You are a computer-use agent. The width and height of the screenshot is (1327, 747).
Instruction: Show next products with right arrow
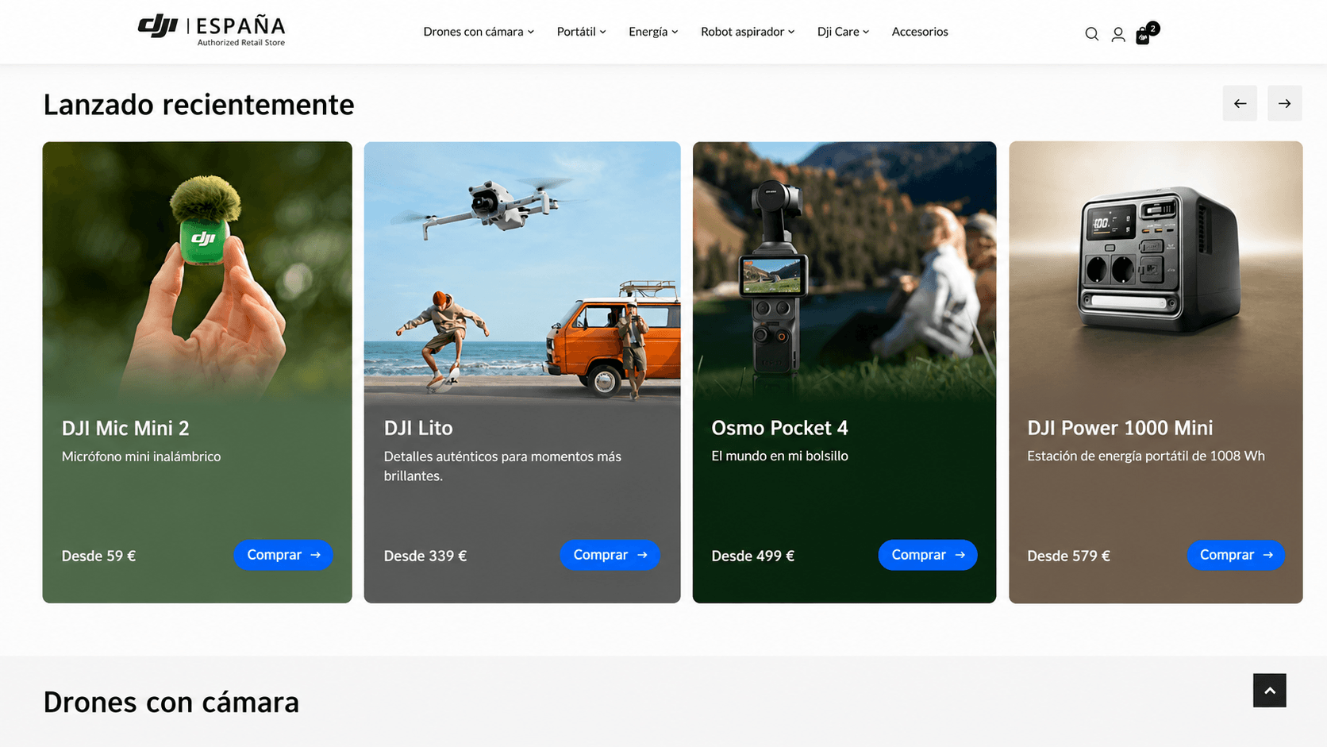pos(1284,103)
